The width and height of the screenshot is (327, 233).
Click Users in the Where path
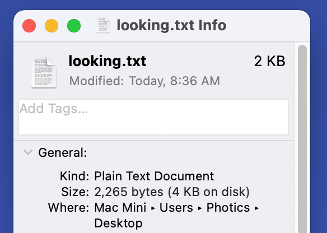click(x=176, y=208)
